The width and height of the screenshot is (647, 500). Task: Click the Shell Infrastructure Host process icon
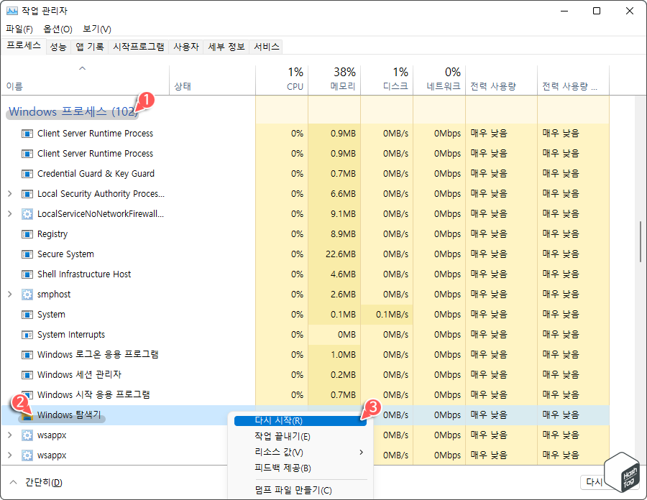click(27, 274)
